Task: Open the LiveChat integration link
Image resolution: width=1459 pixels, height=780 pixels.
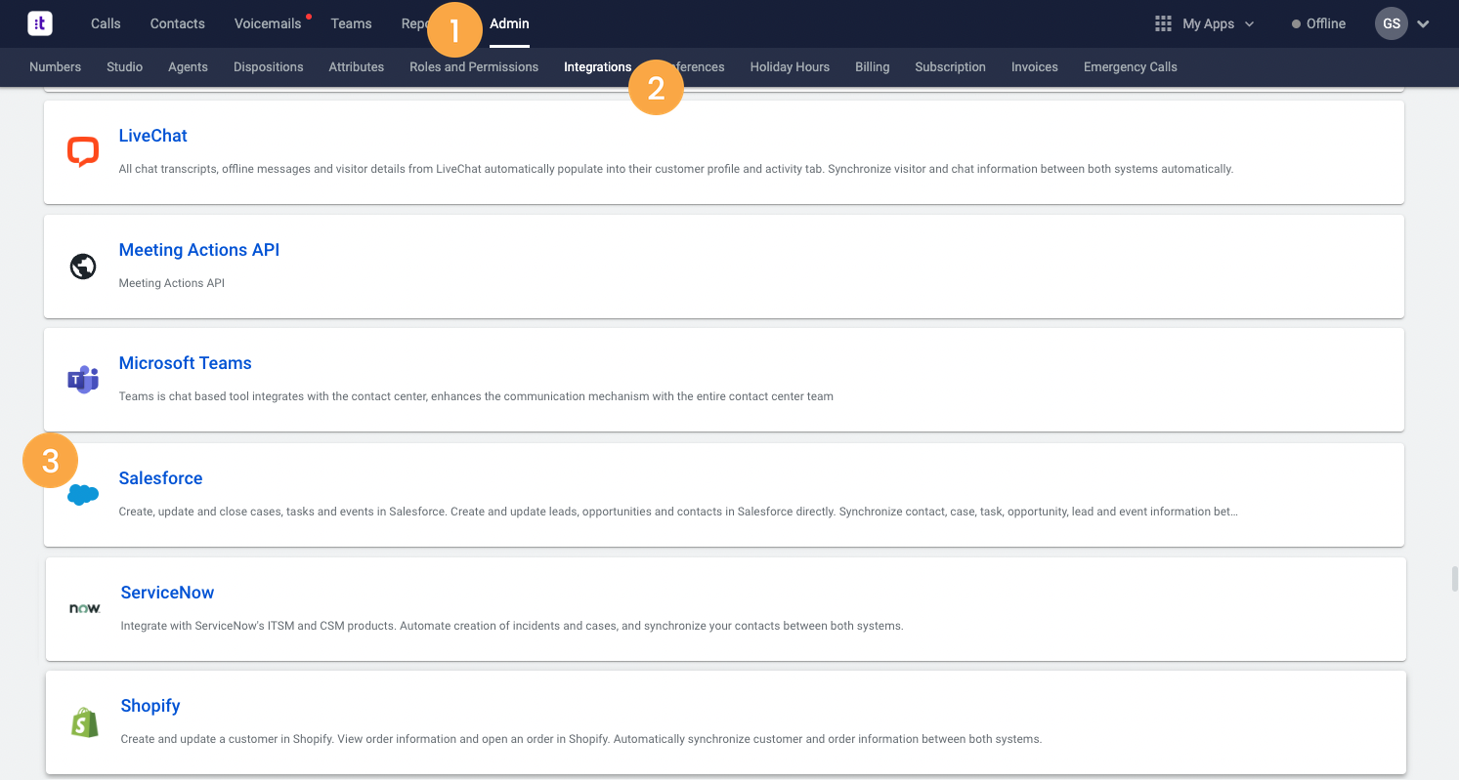Action: 153,136
